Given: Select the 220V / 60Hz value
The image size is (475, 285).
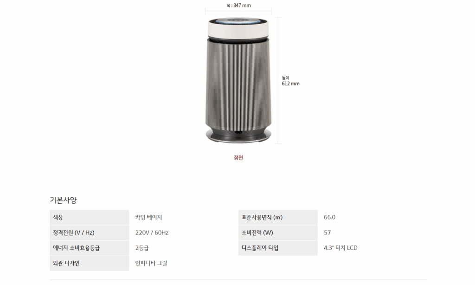Looking at the screenshot, I should click(152, 233).
